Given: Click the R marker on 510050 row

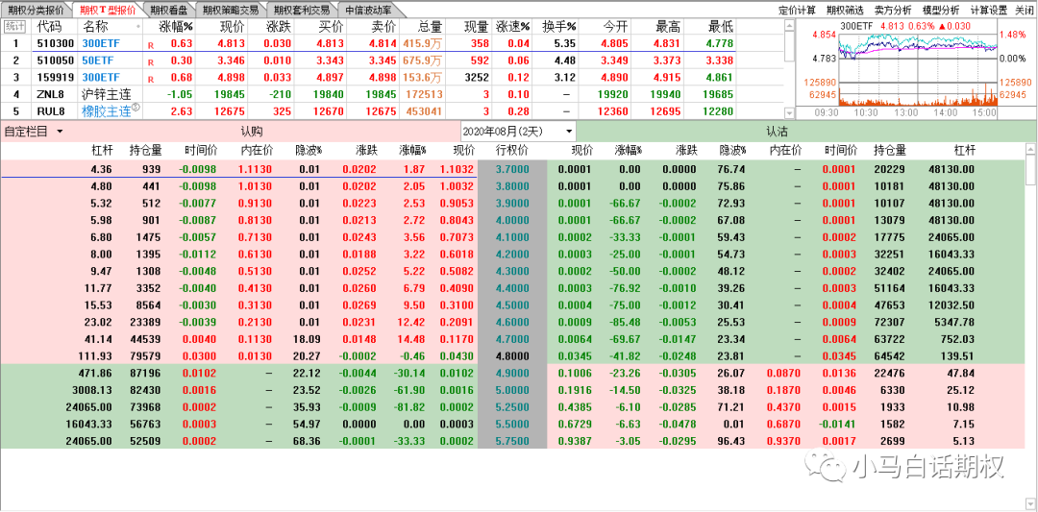Looking at the screenshot, I should [150, 62].
